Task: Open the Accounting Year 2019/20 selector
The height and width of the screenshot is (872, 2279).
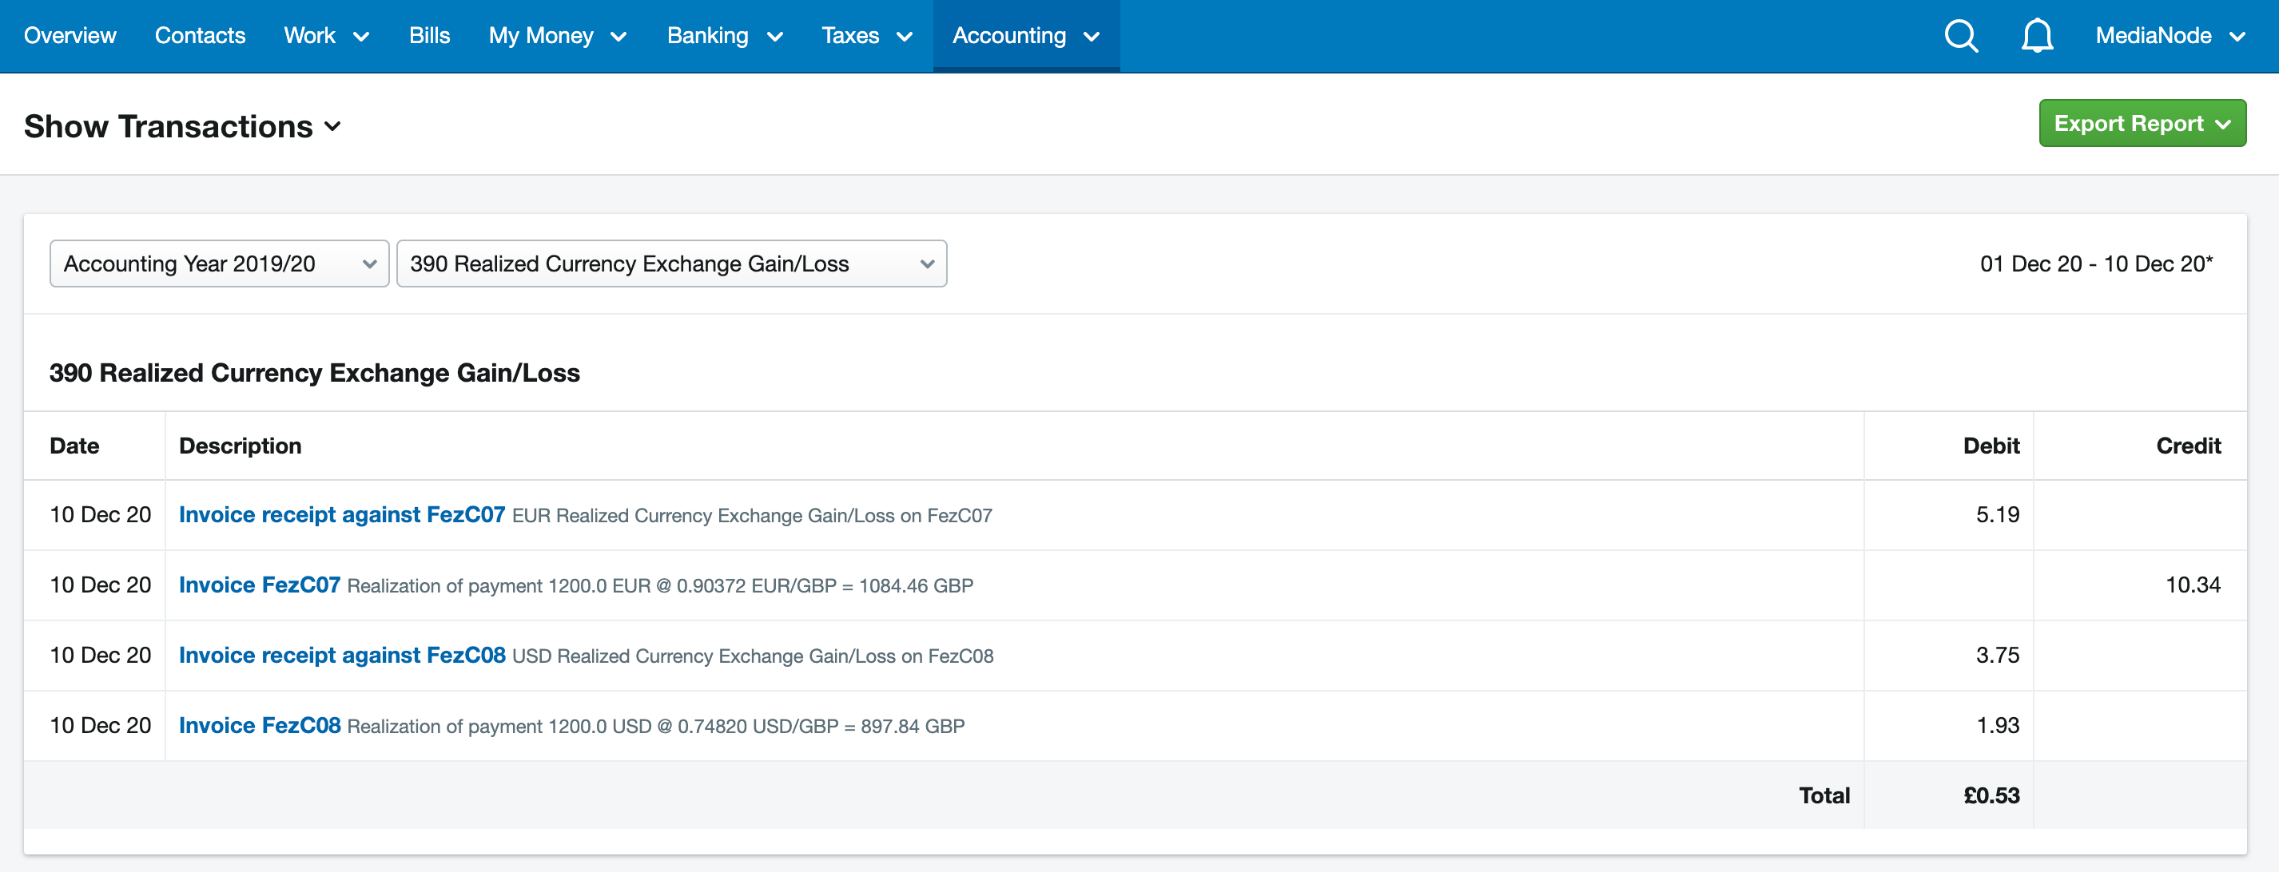Action: [220, 264]
